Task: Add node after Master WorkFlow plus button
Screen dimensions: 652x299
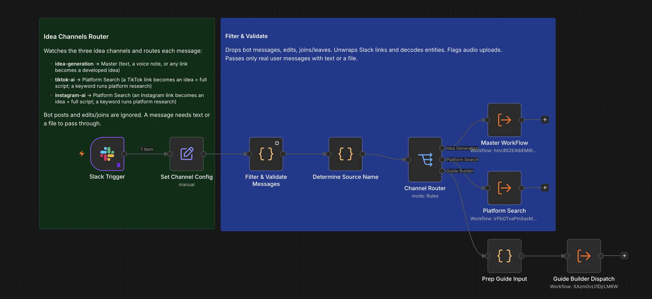Action: tap(545, 120)
